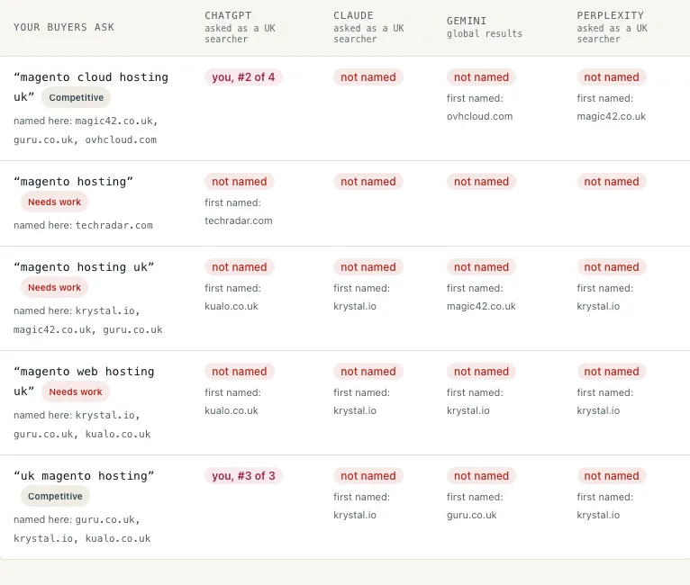Select magic42.co.uk in "magento hosting uk" Gemini cell
This screenshot has width=690, height=585.
pyautogui.click(x=481, y=306)
